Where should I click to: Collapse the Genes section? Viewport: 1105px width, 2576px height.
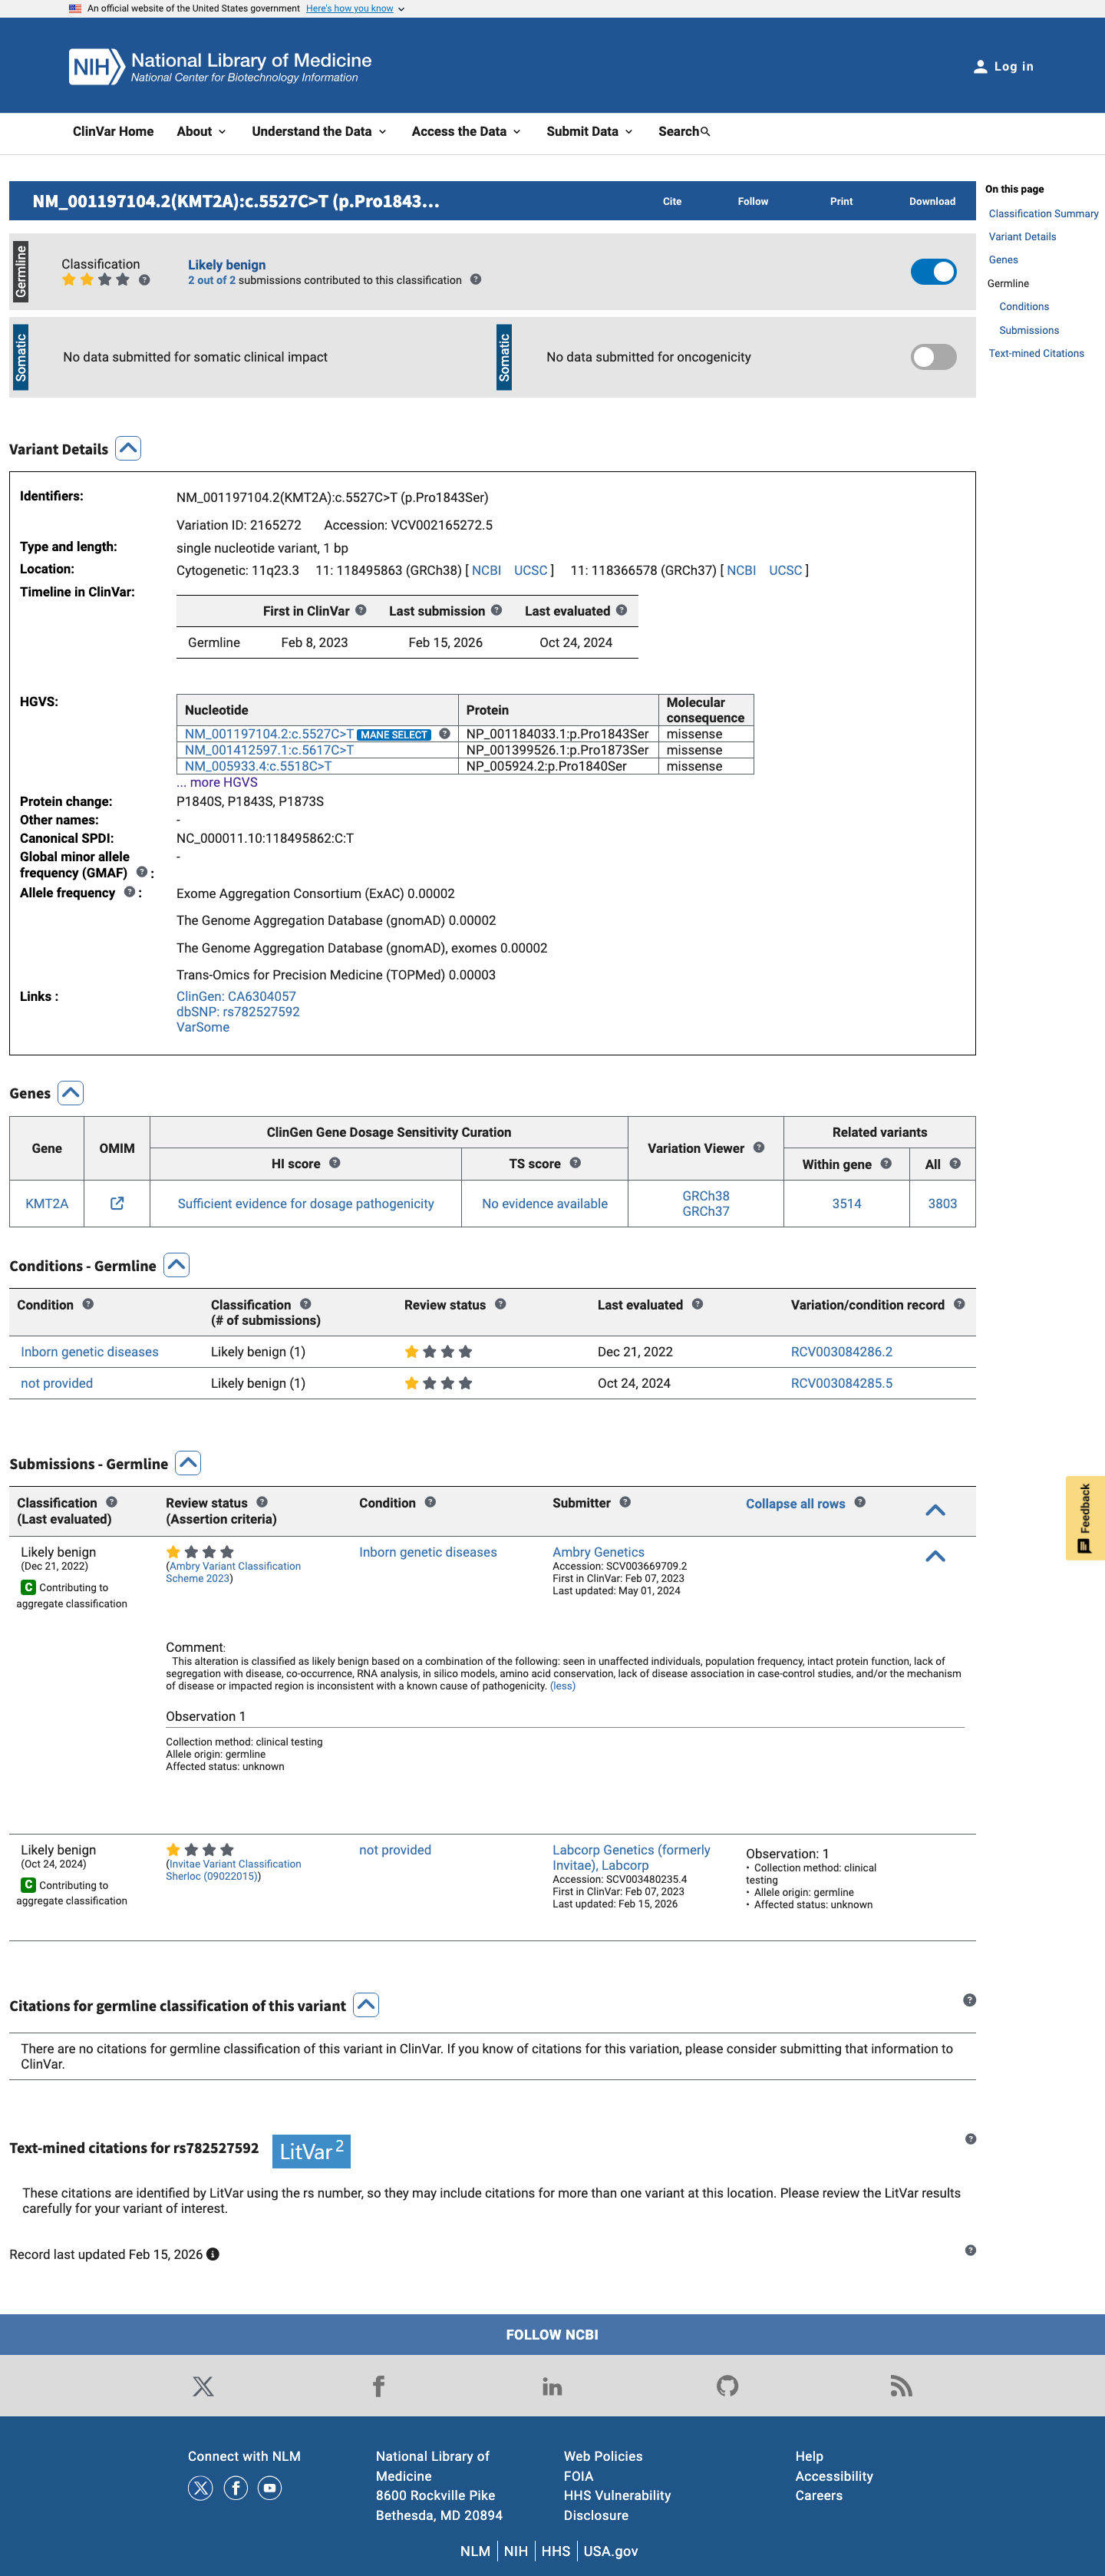[x=70, y=1093]
